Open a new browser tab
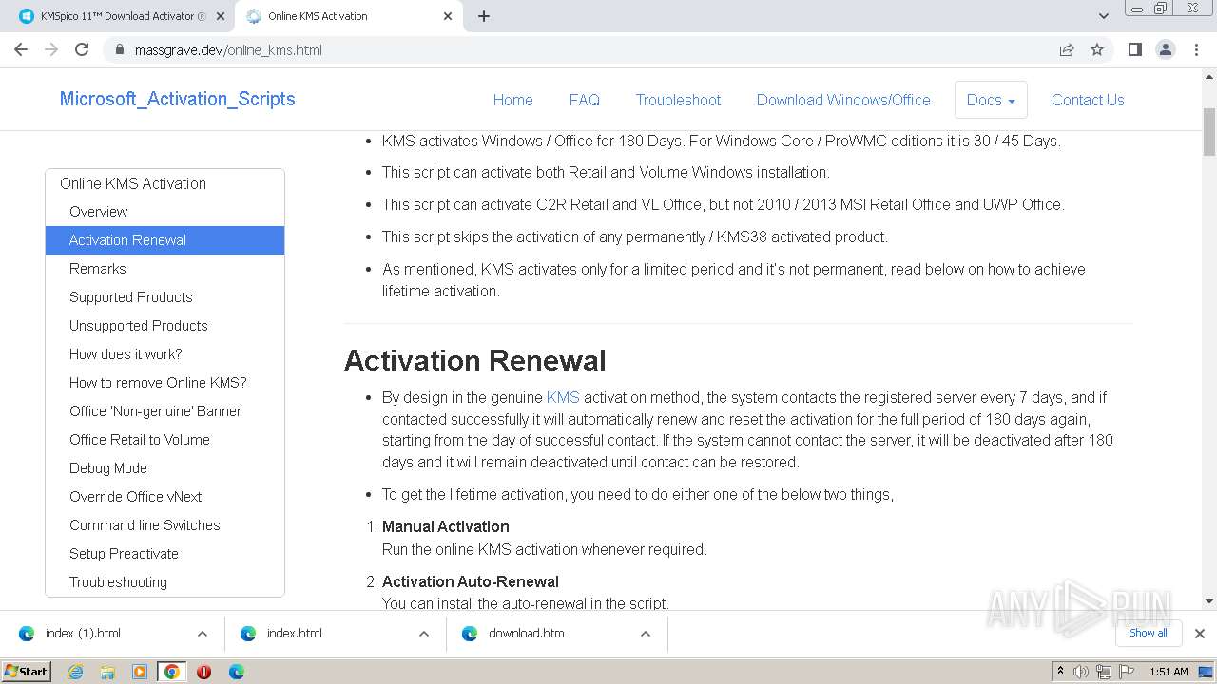 coord(484,16)
